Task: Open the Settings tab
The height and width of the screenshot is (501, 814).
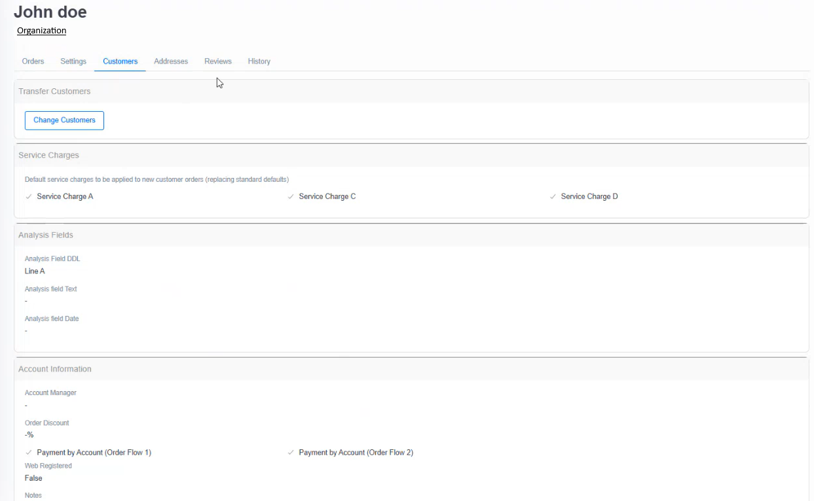Action: coord(73,61)
